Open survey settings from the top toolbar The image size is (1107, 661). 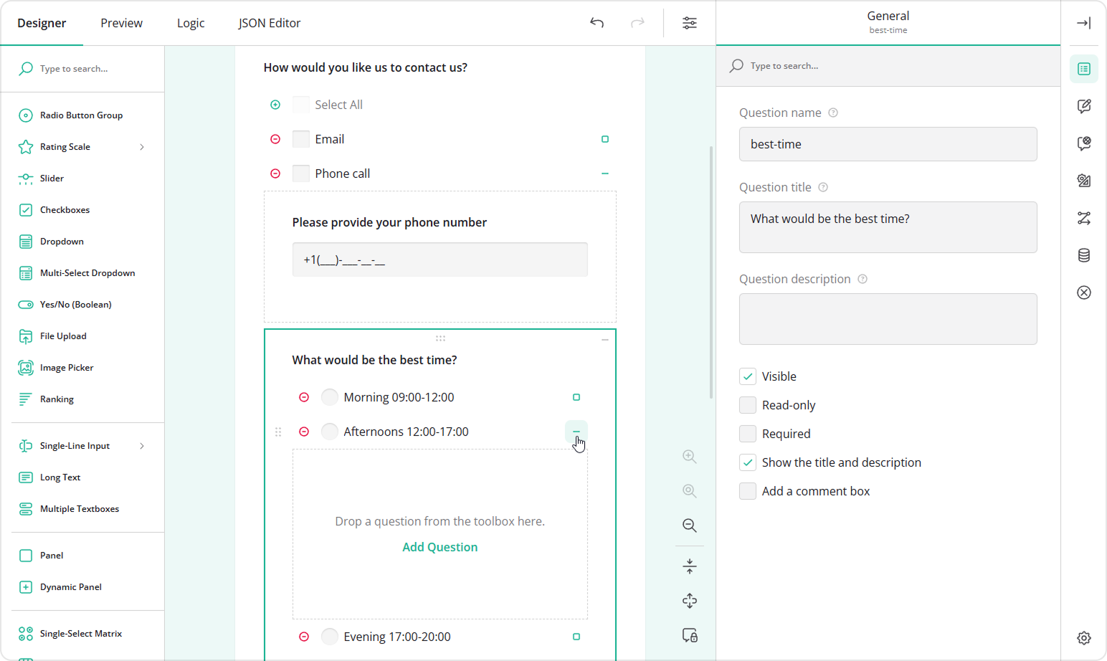689,22
